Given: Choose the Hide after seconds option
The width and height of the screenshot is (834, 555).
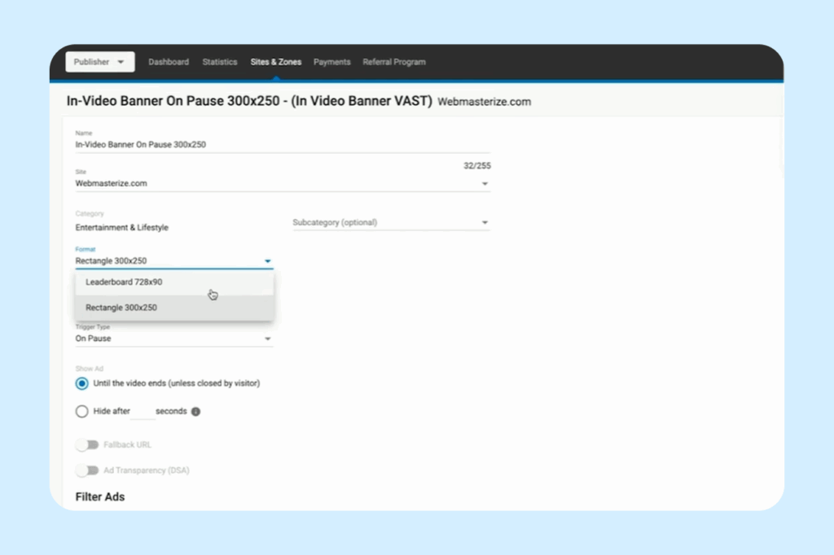Looking at the screenshot, I should coord(81,411).
